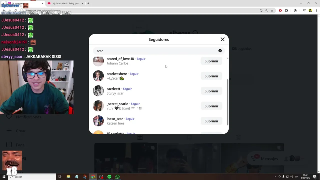The image size is (320, 180).
Task: Follow sacrleett via Seguir link
Action: point(127,89)
